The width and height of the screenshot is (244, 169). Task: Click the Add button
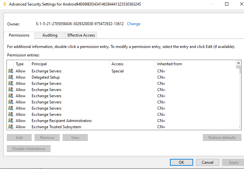[19, 138]
